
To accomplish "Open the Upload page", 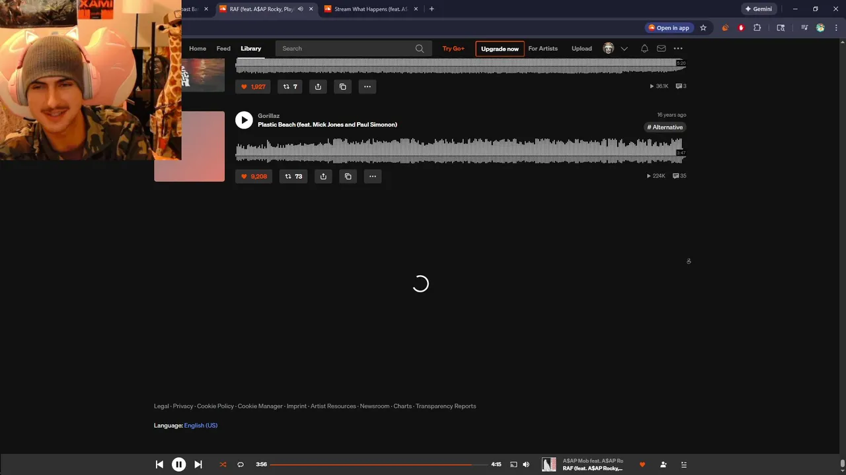I will pyautogui.click(x=582, y=48).
